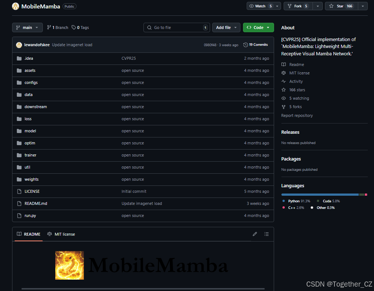Expand the Star lists dropdown arrow
Image resolution: width=374 pixels, height=291 pixels.
[363, 6]
